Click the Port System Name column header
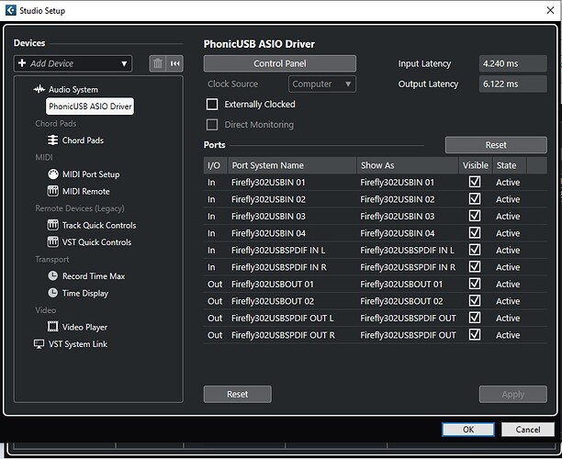Viewport: 562px width, 459px height. (292, 165)
